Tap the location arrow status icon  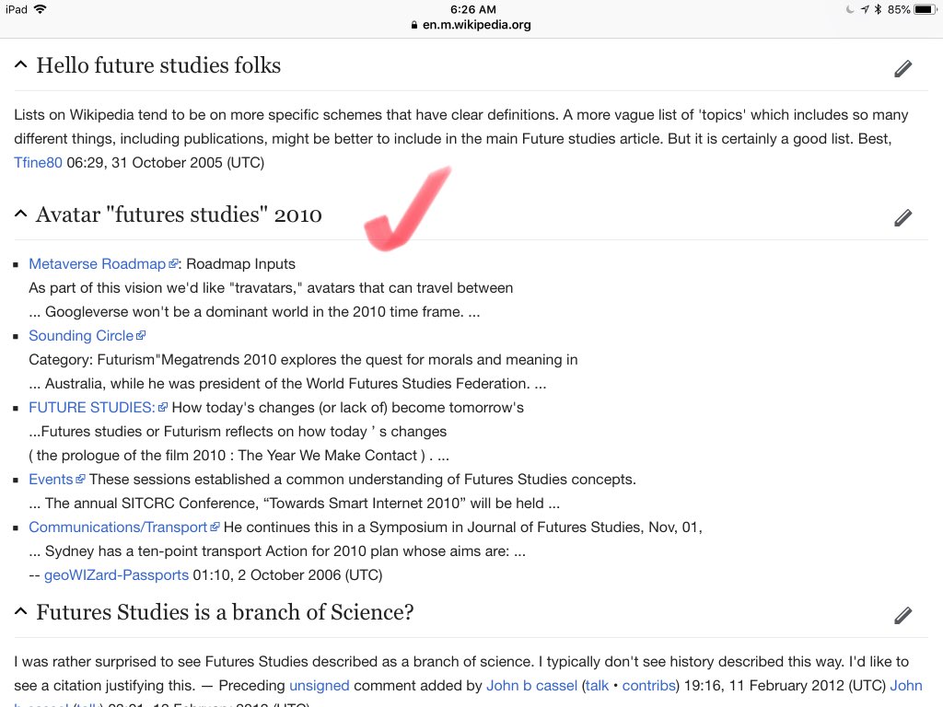click(864, 9)
